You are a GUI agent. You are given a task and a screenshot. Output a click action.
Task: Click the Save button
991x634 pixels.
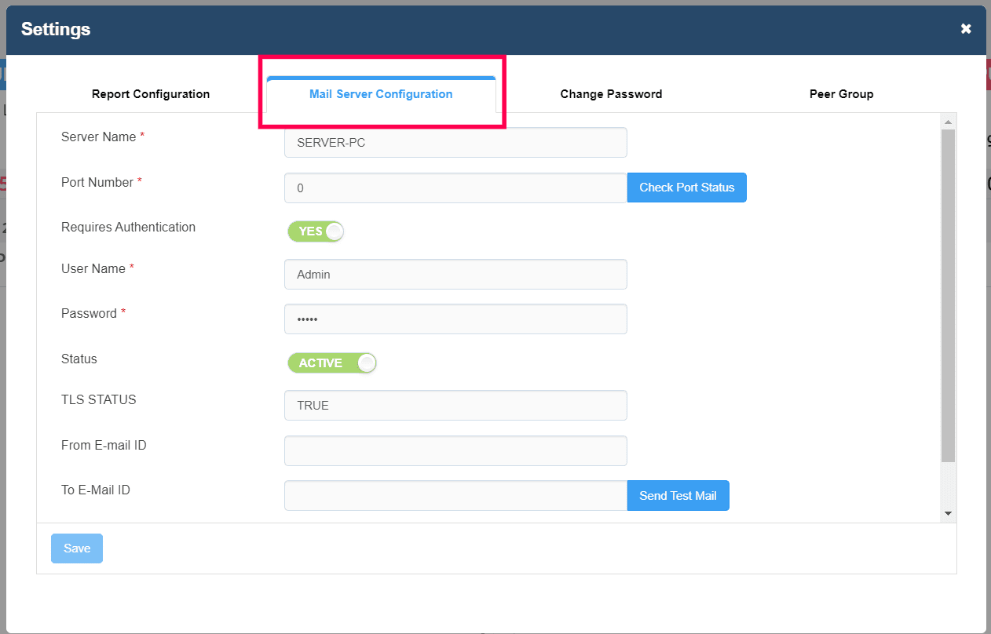pos(77,548)
